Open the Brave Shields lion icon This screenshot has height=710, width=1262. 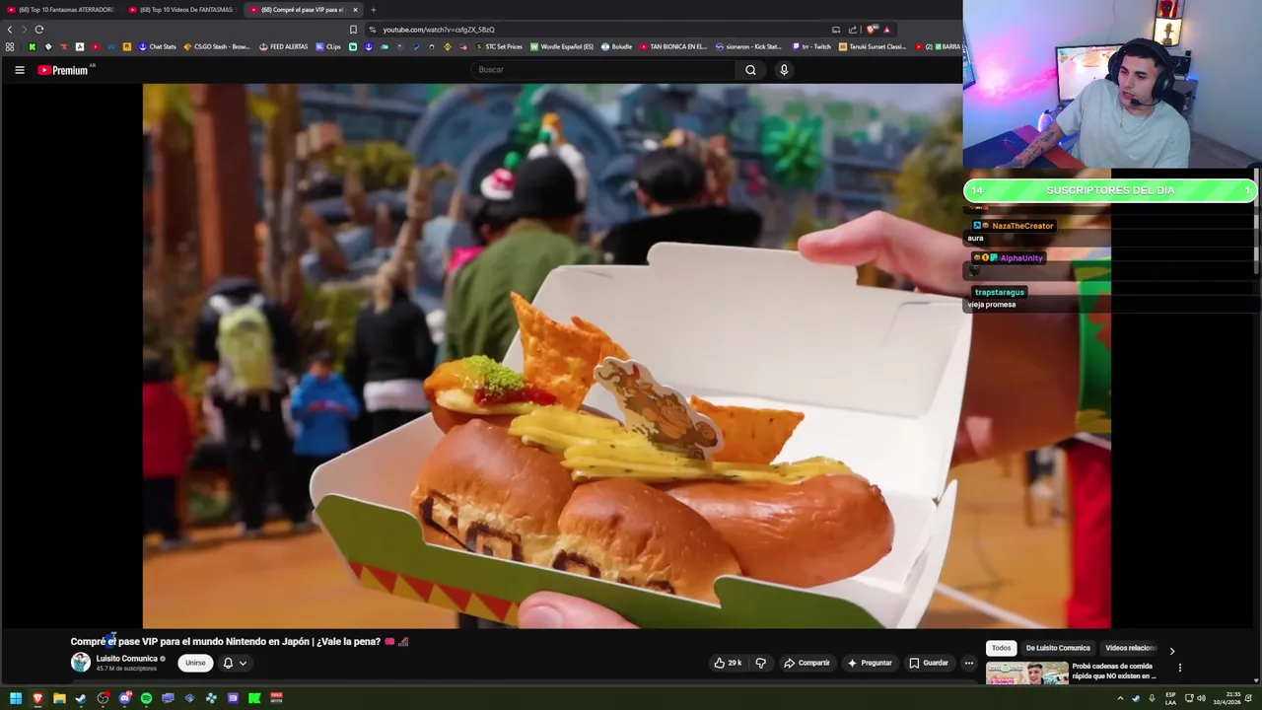pyautogui.click(x=872, y=30)
